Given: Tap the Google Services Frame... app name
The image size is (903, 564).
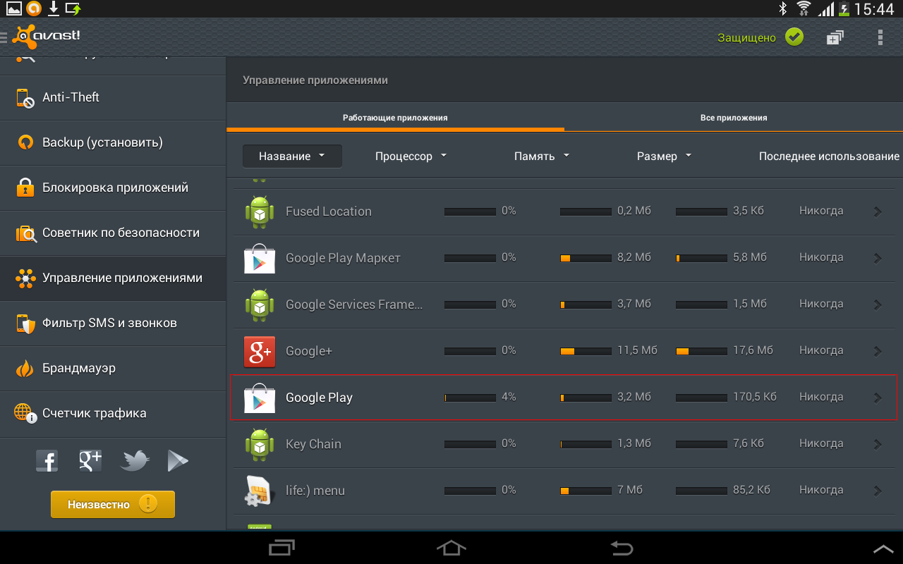Looking at the screenshot, I should [354, 305].
